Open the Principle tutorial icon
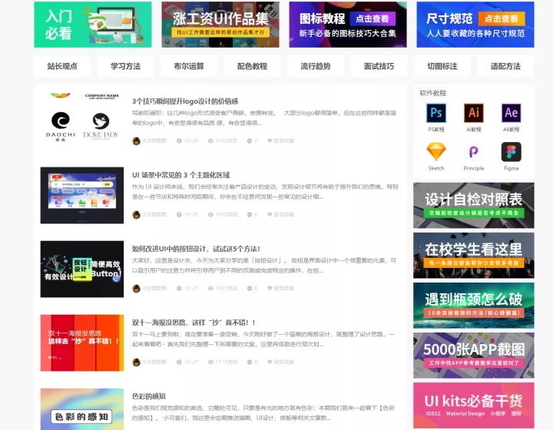553x430 pixels. click(x=474, y=152)
